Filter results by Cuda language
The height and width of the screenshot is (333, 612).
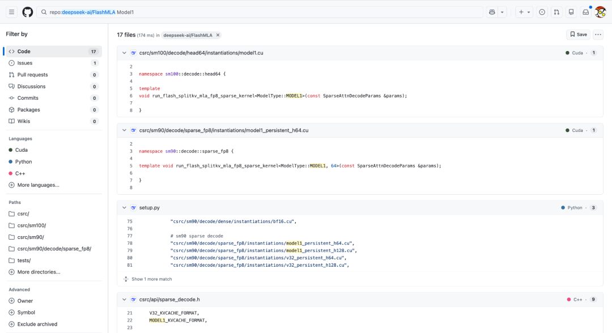22,150
